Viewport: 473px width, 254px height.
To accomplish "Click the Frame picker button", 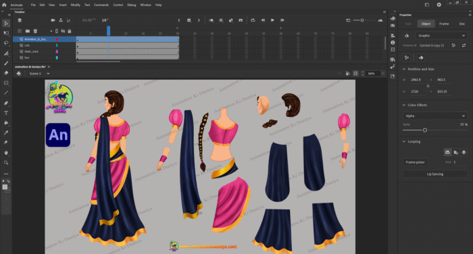I will click(415, 162).
